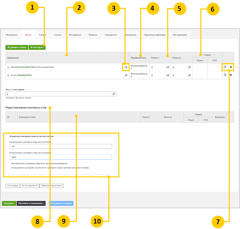Check 'Игнорировать настройки частотности' option
The width and height of the screenshot is (240, 229).
(10, 168)
